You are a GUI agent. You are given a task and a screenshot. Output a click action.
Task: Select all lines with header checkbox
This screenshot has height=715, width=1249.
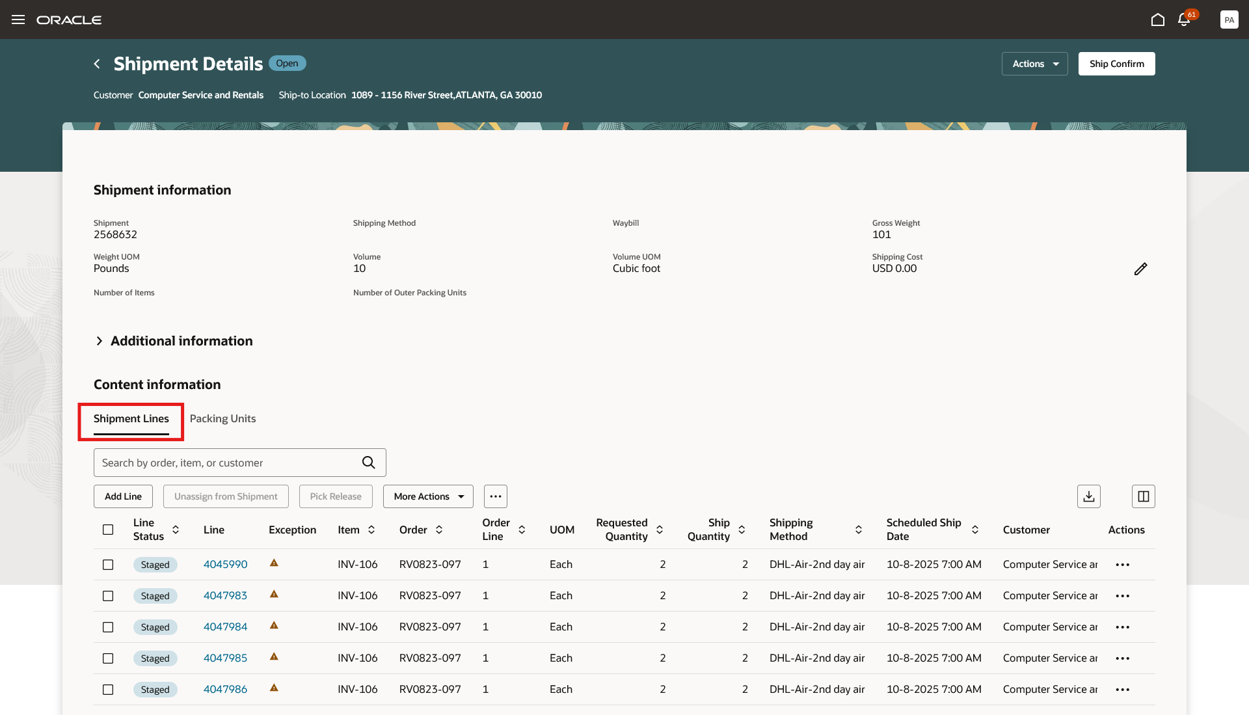point(108,530)
